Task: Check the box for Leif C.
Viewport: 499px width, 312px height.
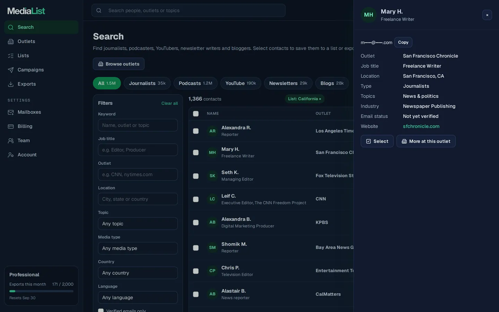Action: click(x=196, y=199)
